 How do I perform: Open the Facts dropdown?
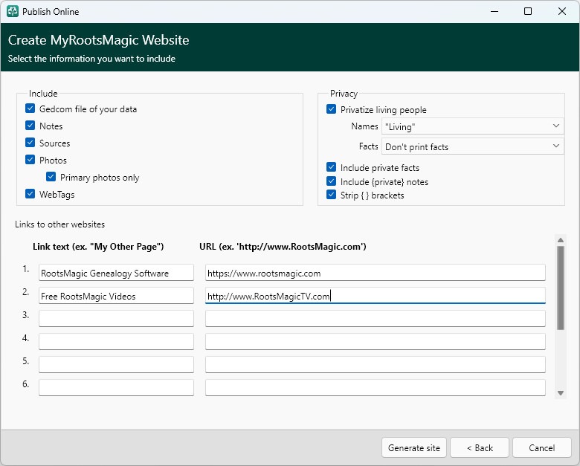[473, 146]
